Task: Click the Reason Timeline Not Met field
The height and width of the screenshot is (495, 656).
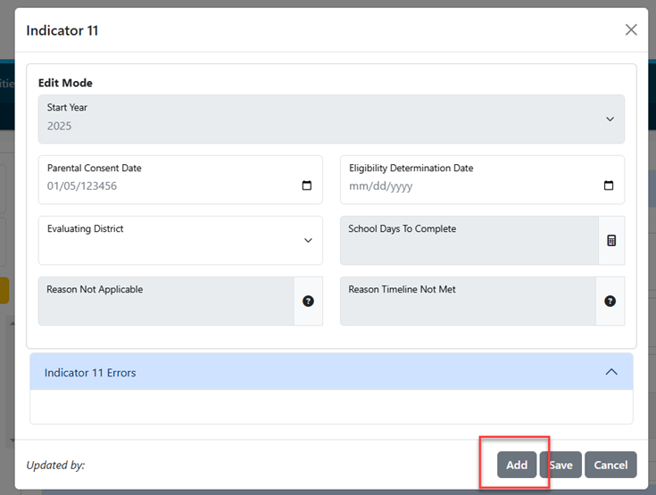Action: click(469, 301)
